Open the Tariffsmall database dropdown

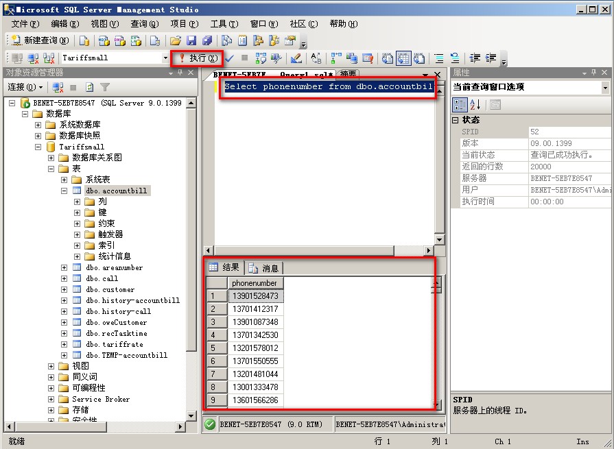[x=165, y=58]
